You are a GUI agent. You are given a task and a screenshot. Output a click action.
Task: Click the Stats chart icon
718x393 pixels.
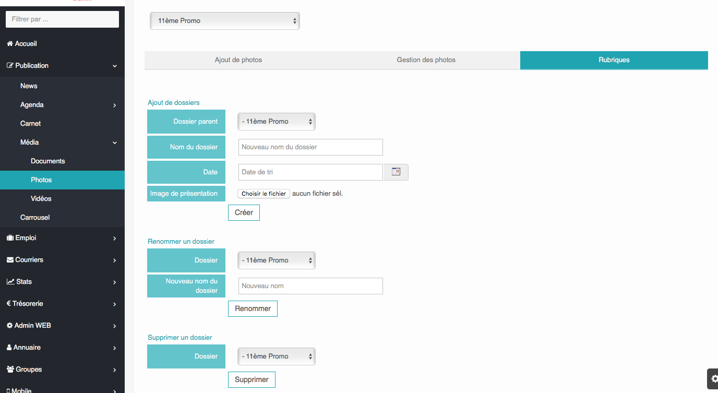tap(10, 282)
